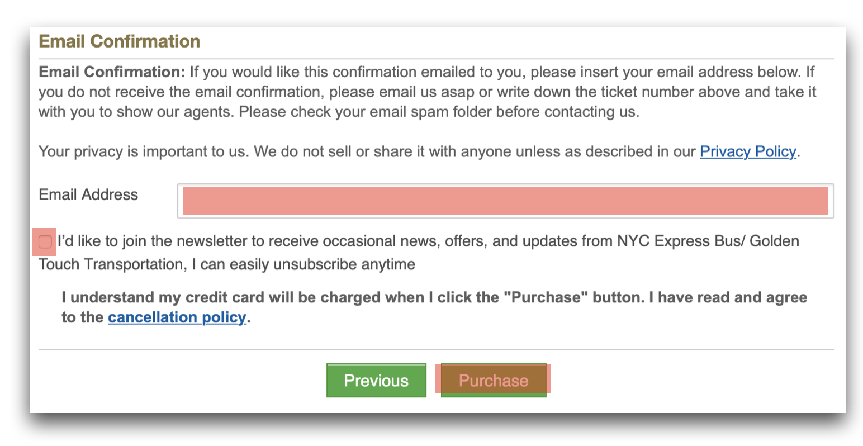
Task: Click the Email Confirmation section heading
Action: (x=120, y=41)
